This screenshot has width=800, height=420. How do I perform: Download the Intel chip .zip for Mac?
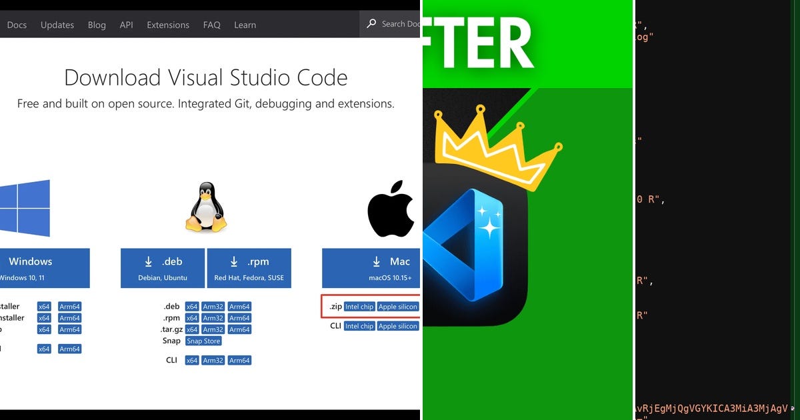[x=359, y=306]
